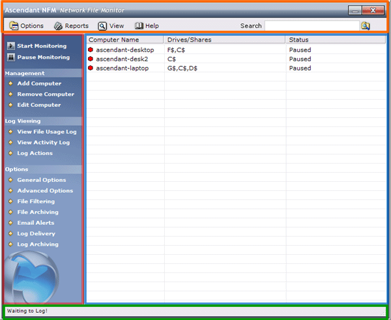This screenshot has width=391, height=320.
Task: Choose Remove Computer under Management
Action: (46, 94)
